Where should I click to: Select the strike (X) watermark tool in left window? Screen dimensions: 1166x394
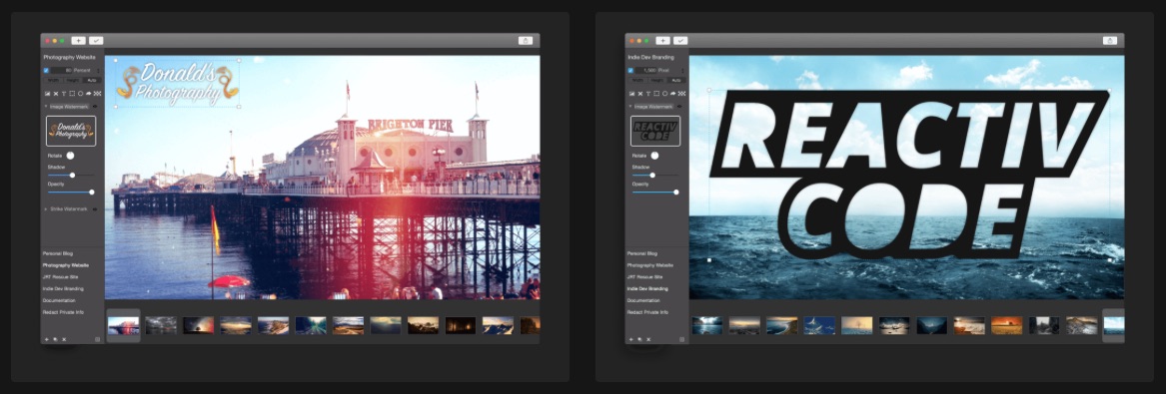click(x=56, y=94)
